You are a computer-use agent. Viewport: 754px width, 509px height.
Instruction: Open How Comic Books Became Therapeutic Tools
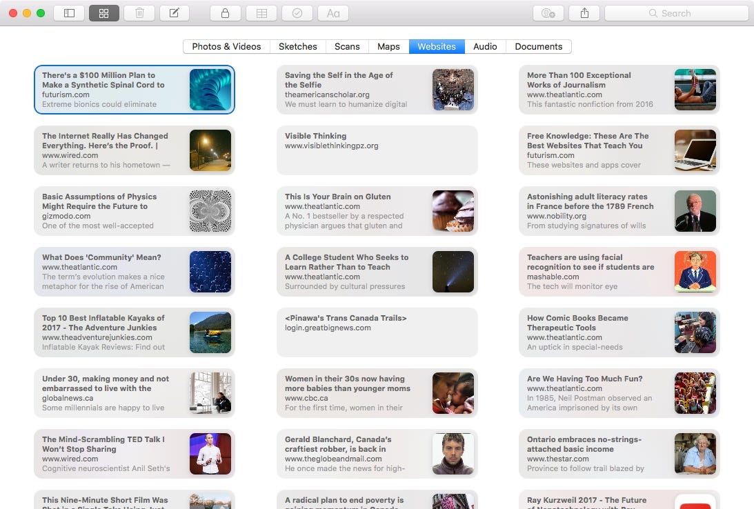619,332
